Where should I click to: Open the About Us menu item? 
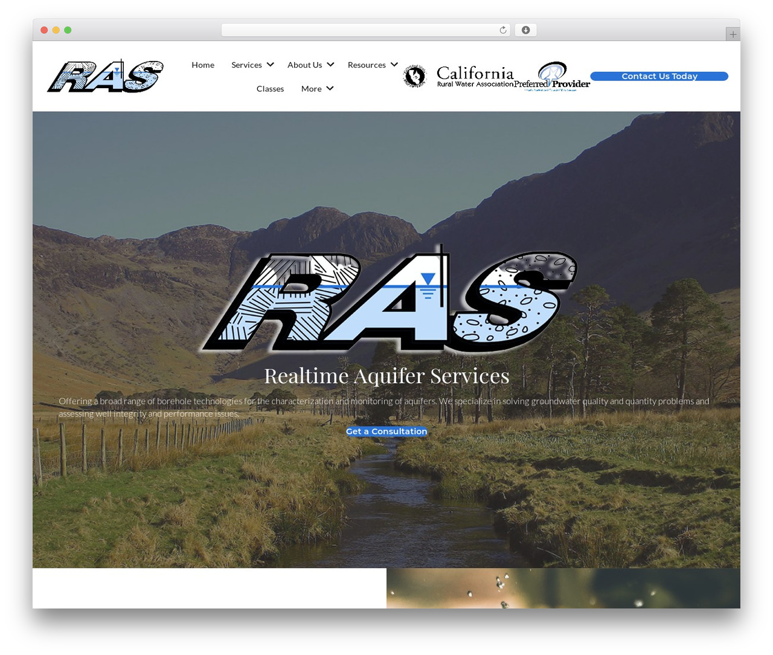(304, 65)
